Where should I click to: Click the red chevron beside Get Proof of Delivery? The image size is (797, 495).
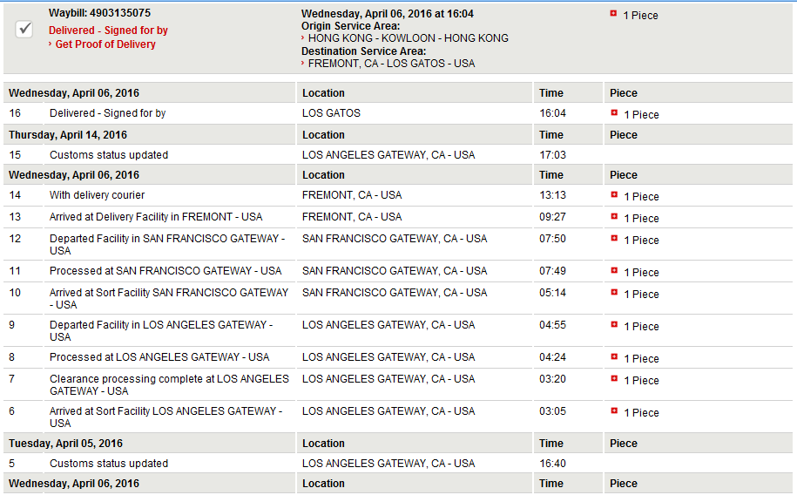coord(51,44)
